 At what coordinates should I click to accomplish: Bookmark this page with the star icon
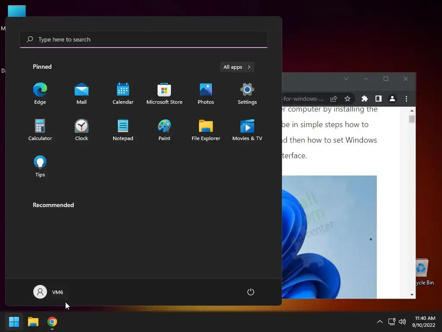coord(347,99)
